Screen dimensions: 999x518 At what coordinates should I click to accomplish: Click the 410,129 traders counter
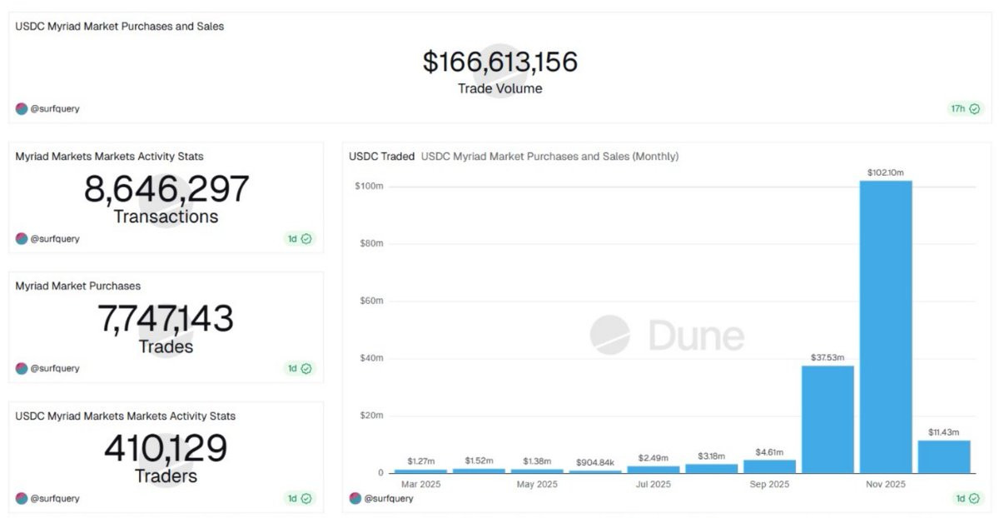pyautogui.click(x=166, y=448)
